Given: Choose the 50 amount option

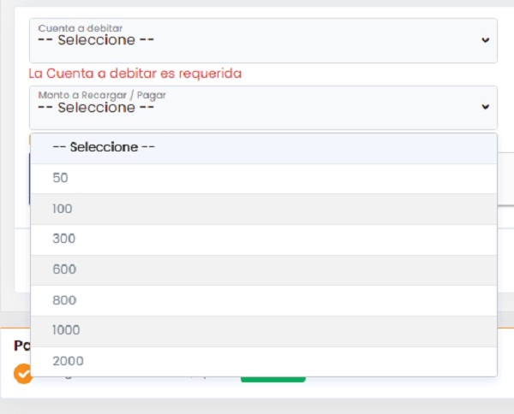Looking at the screenshot, I should click(264, 179).
